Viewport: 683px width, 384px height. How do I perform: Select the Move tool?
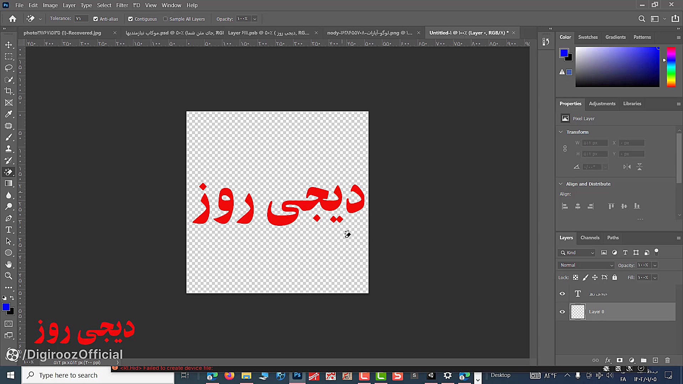9,45
